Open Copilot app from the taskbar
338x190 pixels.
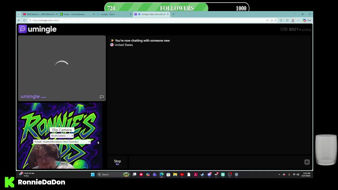(x=148, y=174)
